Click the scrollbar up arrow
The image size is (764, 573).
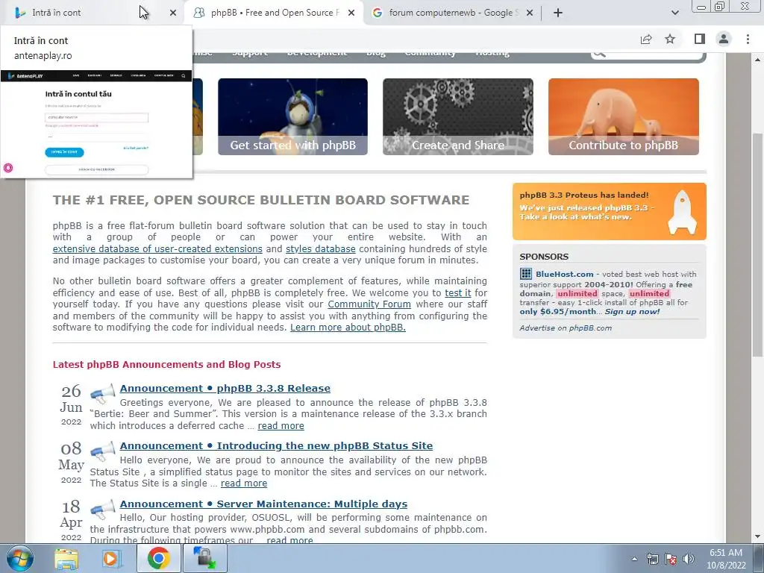758,60
